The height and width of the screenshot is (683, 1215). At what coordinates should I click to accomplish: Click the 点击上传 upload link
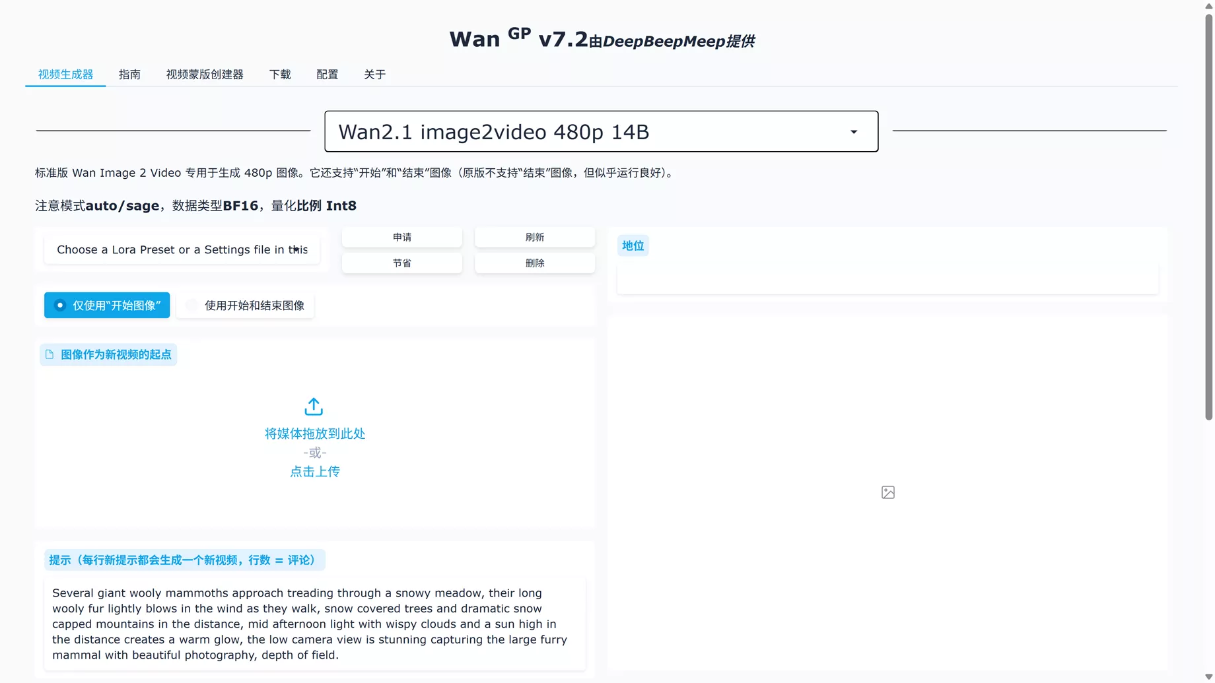pos(314,471)
